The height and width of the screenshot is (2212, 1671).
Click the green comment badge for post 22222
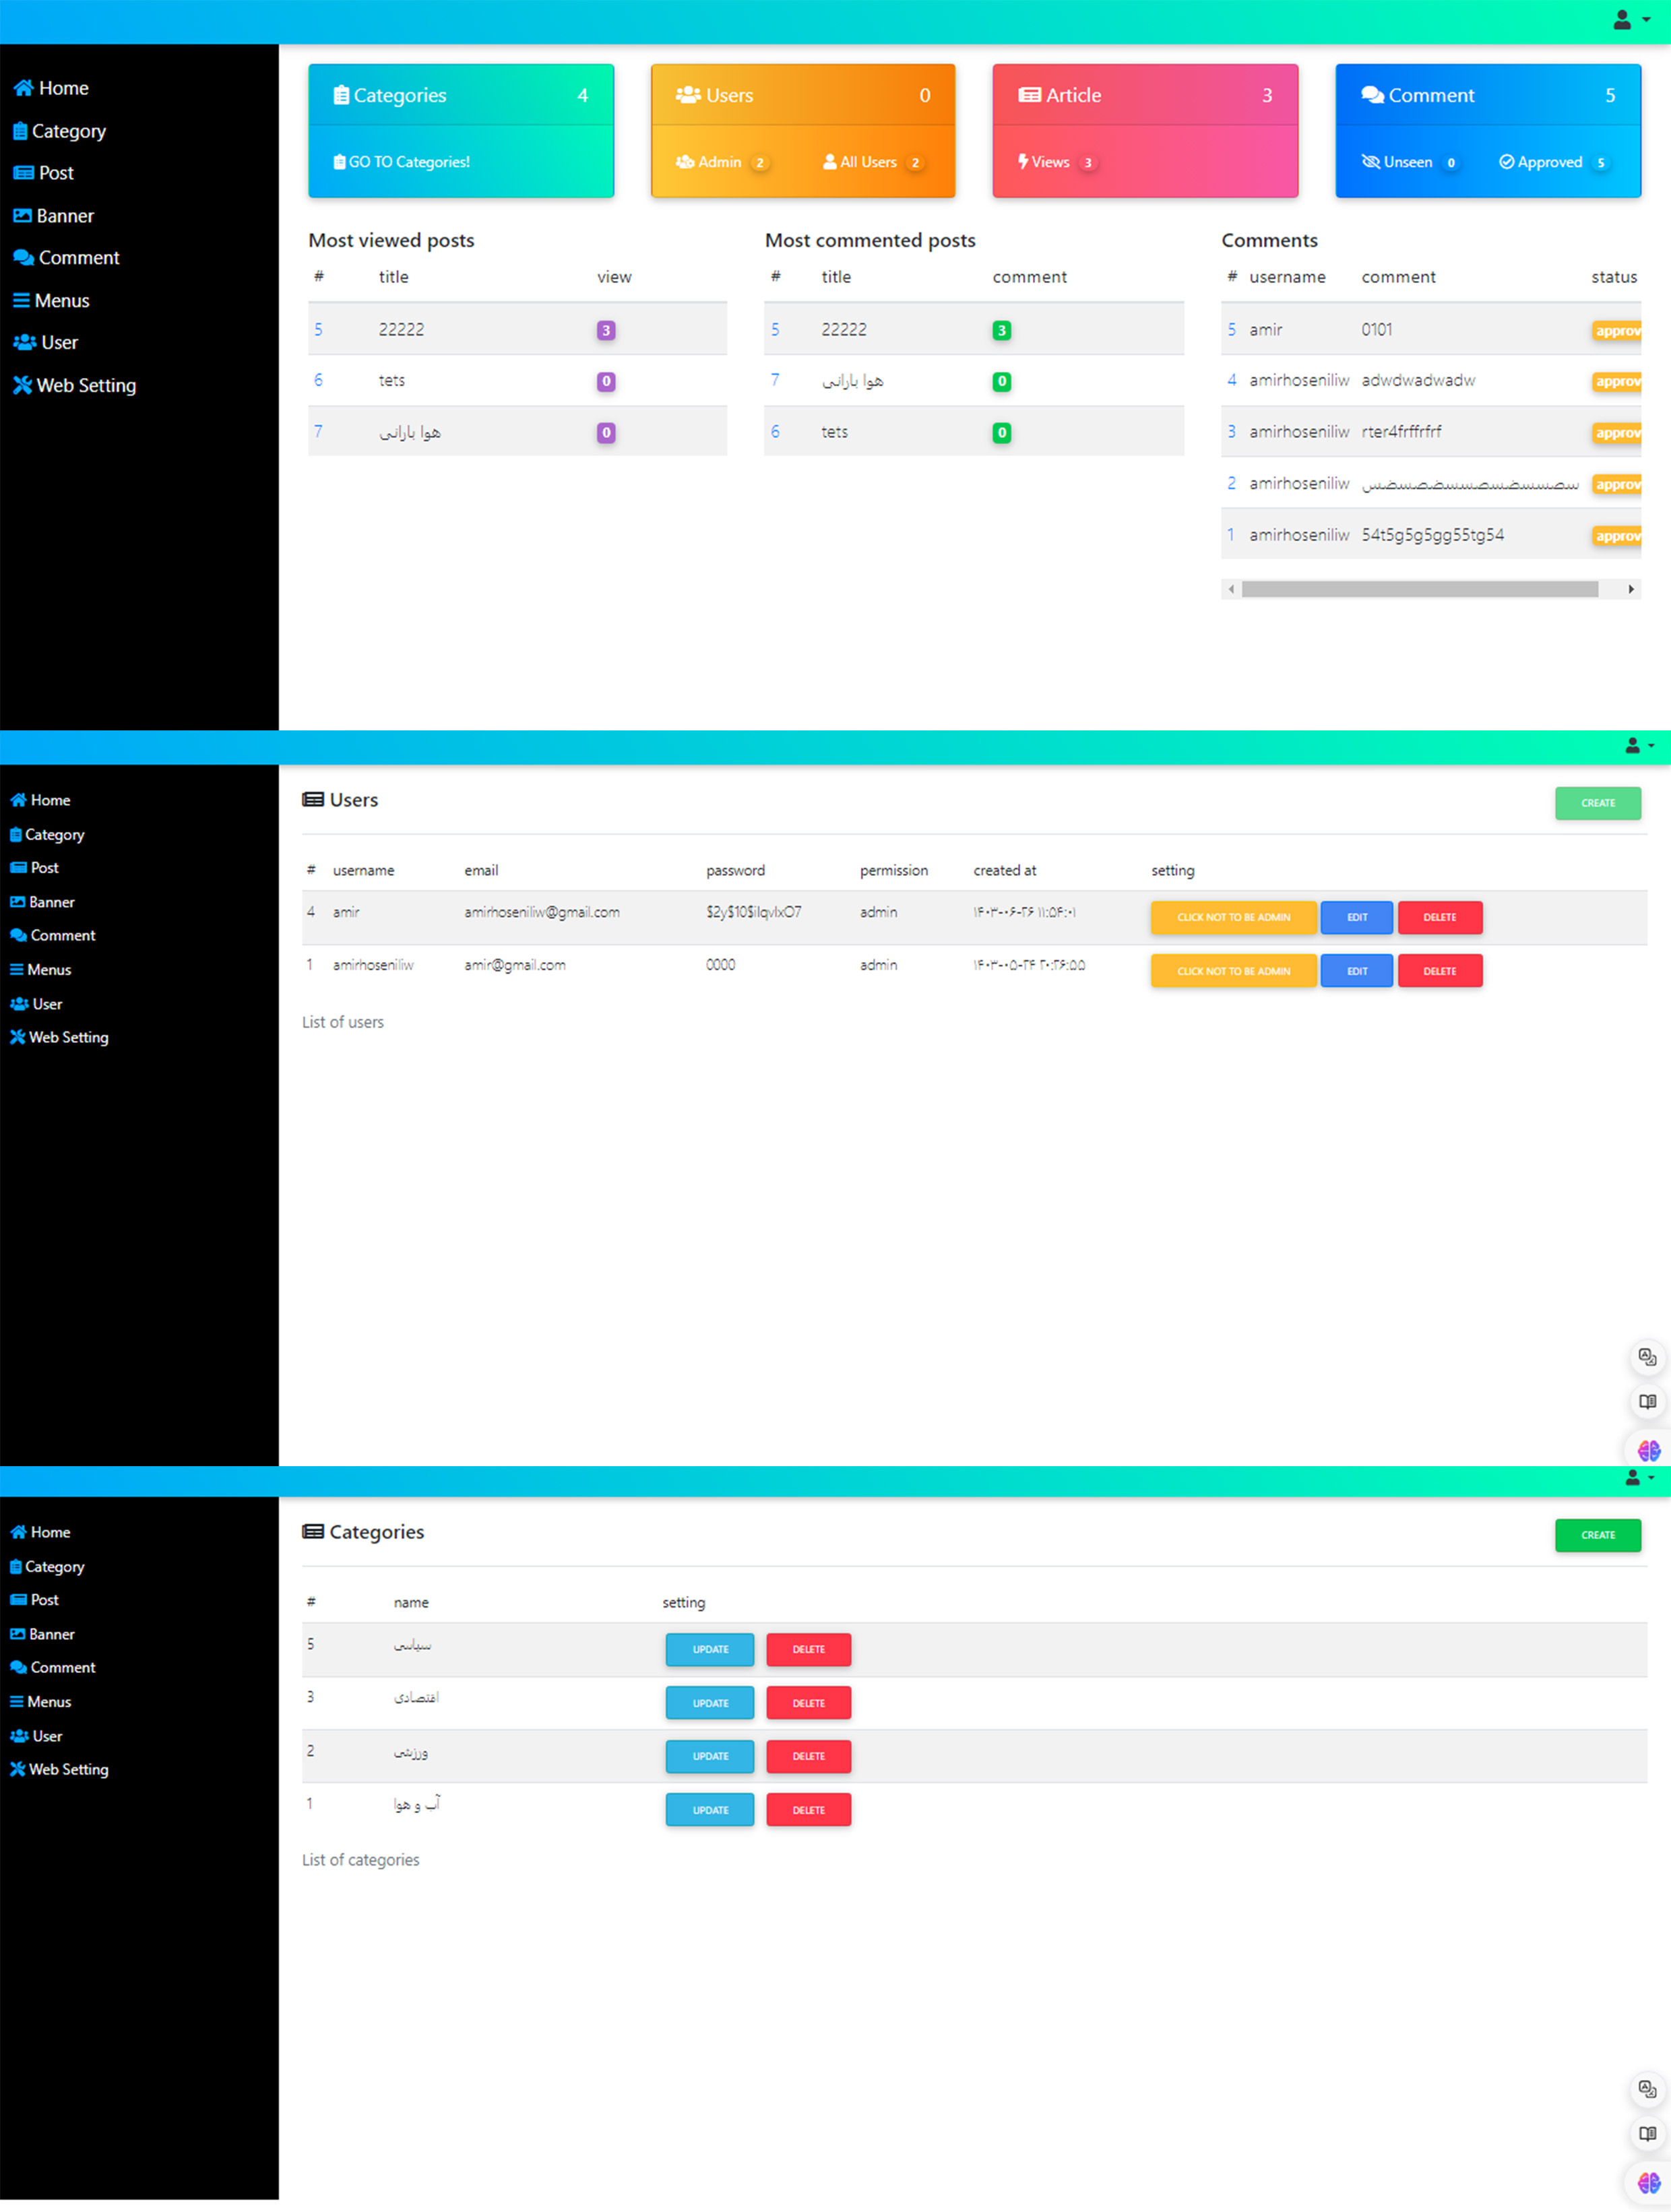click(x=1001, y=330)
